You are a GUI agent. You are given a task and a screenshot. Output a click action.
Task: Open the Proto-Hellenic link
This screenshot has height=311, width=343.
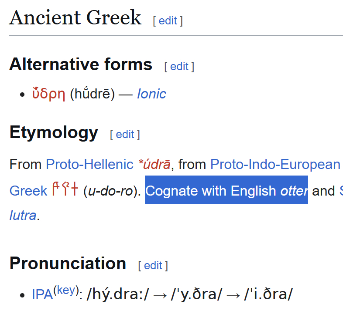pyautogui.click(x=89, y=164)
